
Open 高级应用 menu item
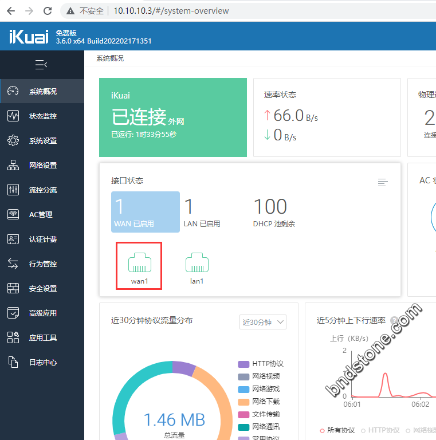pyautogui.click(x=42, y=313)
